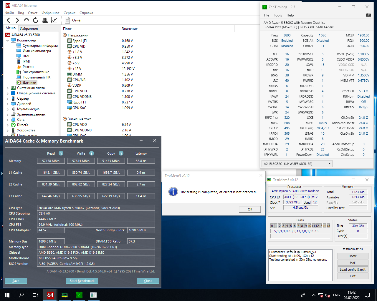
Task: Close the Cache & Memory Benchmark window
Action: pos(155,141)
